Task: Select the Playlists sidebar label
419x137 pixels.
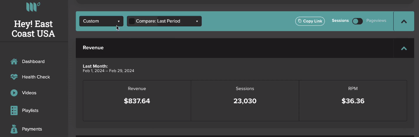Action: 30,110
